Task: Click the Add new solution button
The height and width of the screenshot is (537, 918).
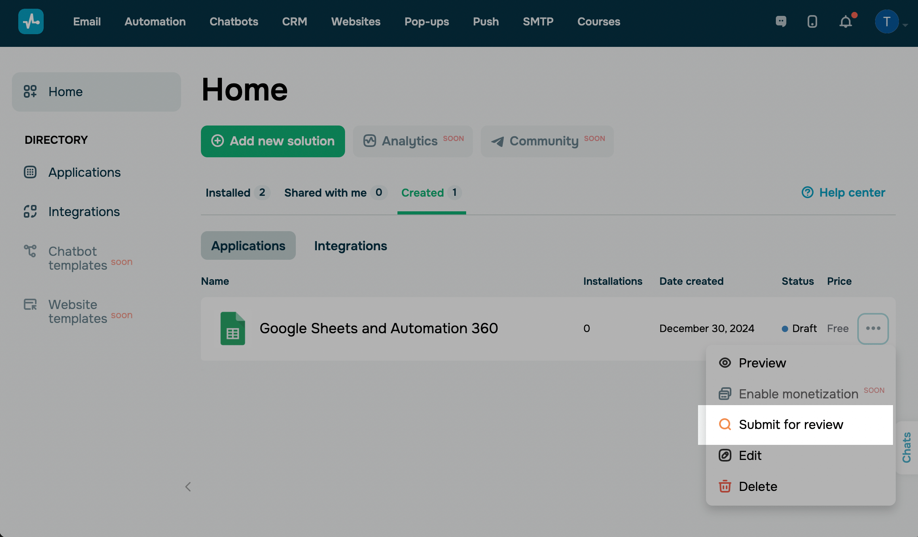Action: click(273, 141)
